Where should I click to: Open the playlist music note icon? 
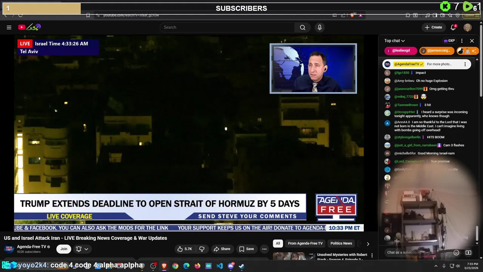point(427,15)
